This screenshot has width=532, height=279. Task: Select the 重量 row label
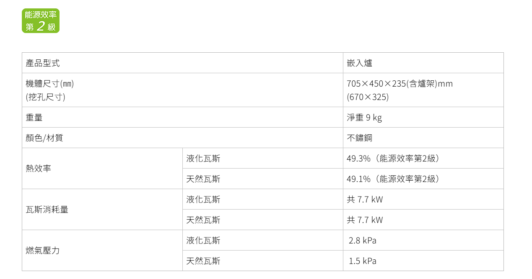pos(182,117)
